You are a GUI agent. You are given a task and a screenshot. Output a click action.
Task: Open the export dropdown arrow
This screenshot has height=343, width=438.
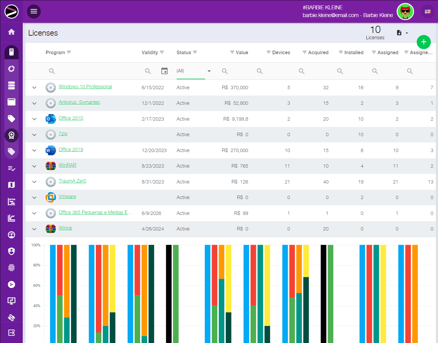pos(407,33)
